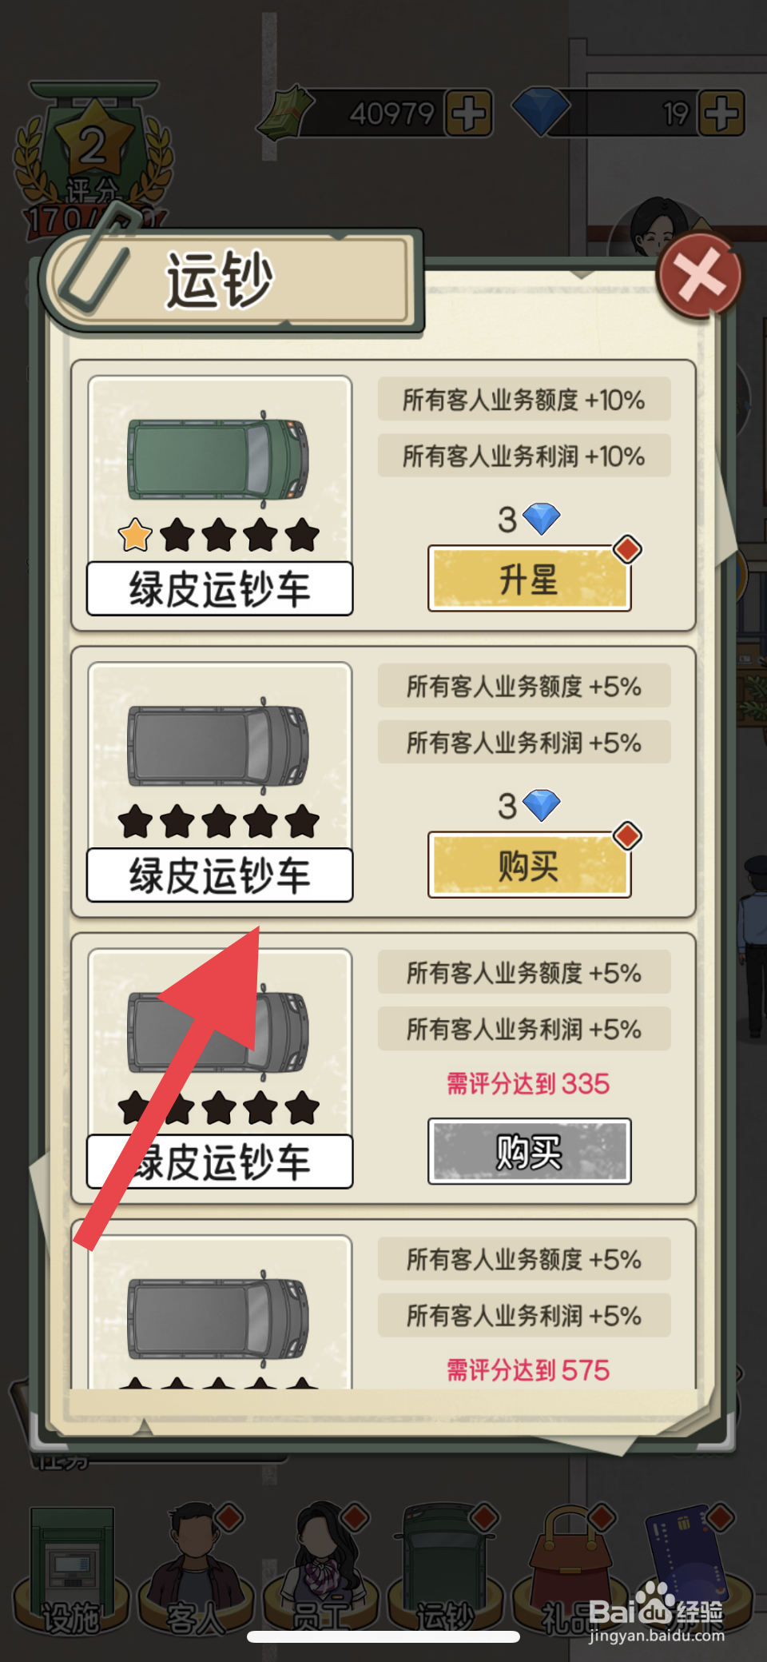Add more diamonds using the plus icon
The height and width of the screenshot is (1662, 767).
[x=721, y=114]
